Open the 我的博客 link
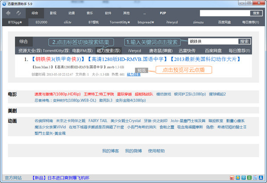This screenshot has height=183, width=267. coord(110,151)
